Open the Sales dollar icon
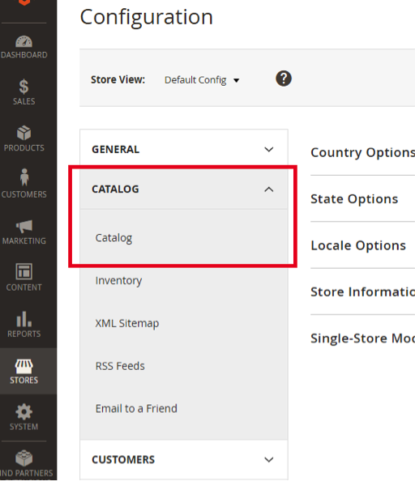This screenshot has height=481, width=415. pyautogui.click(x=24, y=87)
